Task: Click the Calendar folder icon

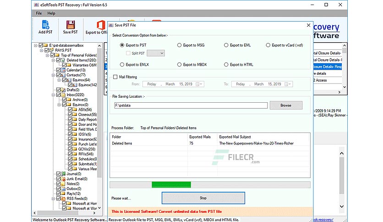Action: [63, 70]
